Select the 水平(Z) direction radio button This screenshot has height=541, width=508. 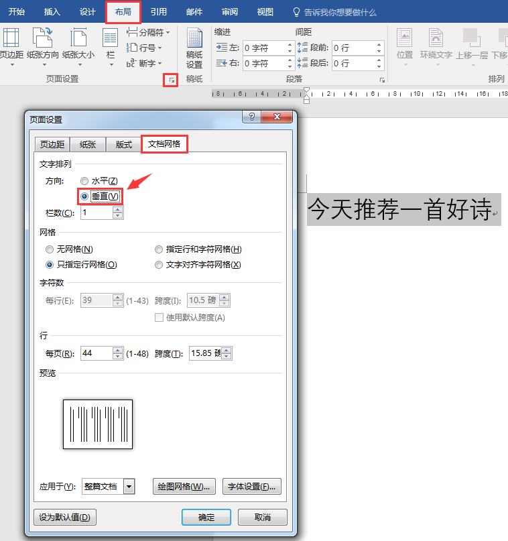[84, 181]
